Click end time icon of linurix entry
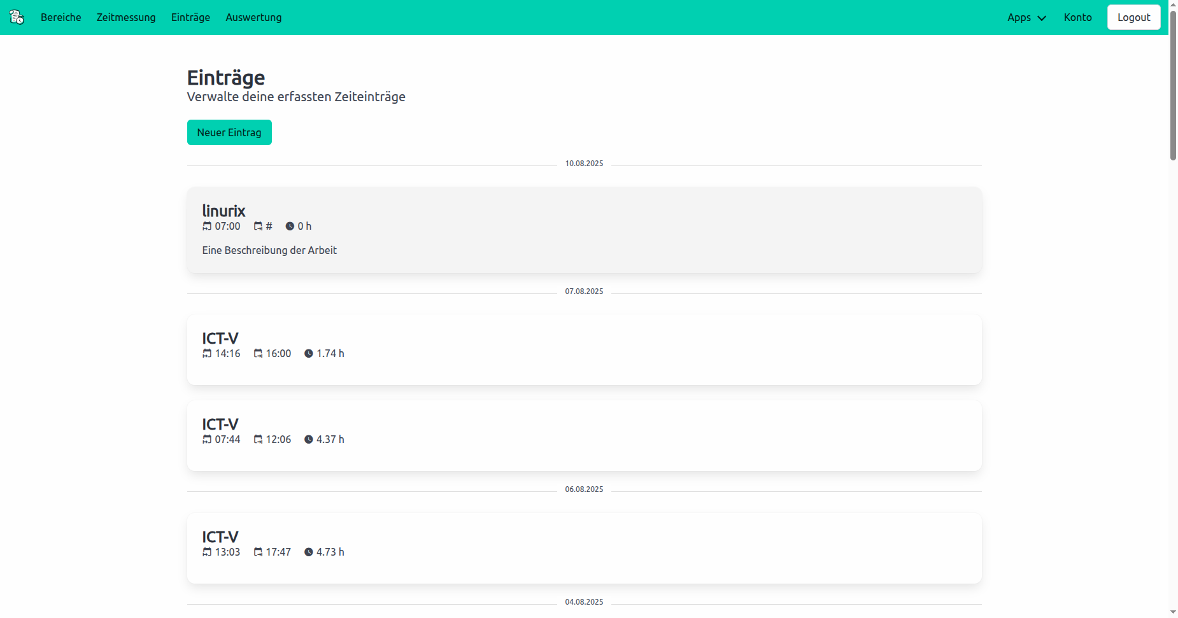 click(x=258, y=226)
